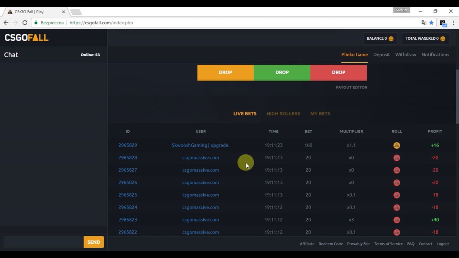This screenshot has height=258, width=459.
Task: Click the Marcin profile button in title bar
Action: 401,10
